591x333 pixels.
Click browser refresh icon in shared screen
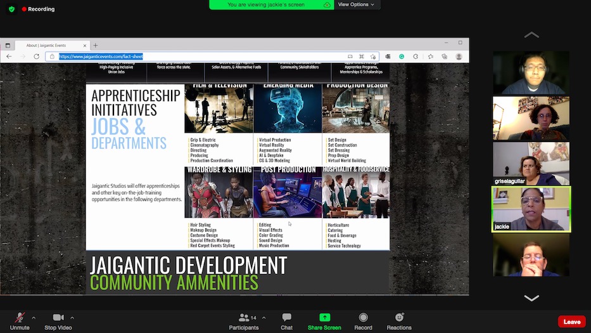click(37, 56)
